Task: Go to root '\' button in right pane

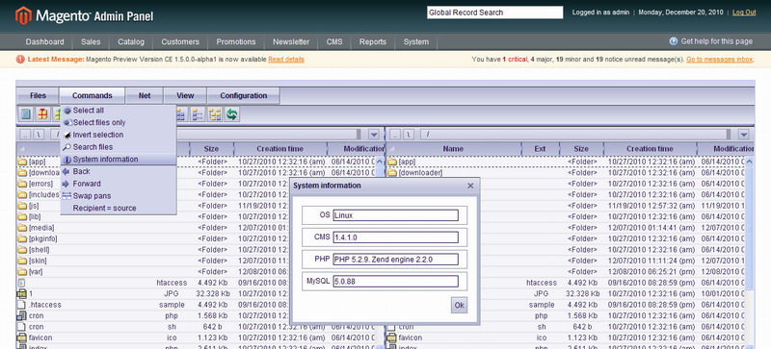Action: click(408, 135)
